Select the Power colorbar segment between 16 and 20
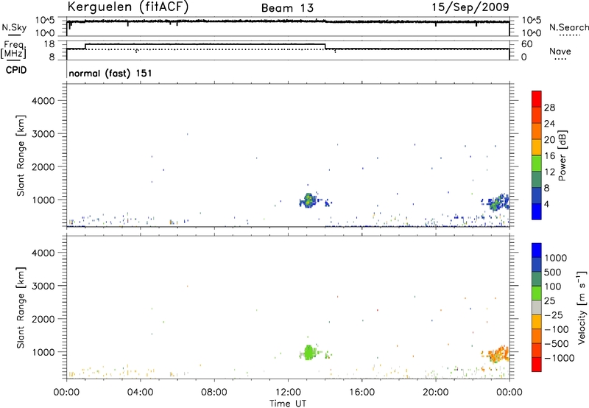Image resolution: width=589 pixels, height=408 pixels. pos(537,147)
